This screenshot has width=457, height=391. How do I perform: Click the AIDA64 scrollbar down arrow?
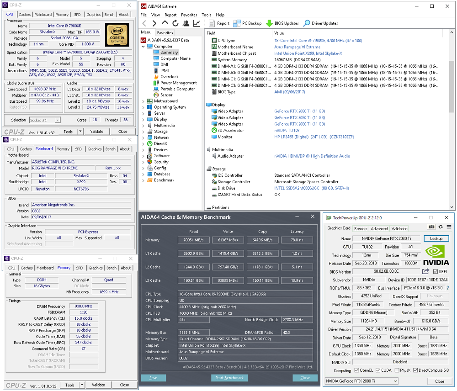coord(452,207)
